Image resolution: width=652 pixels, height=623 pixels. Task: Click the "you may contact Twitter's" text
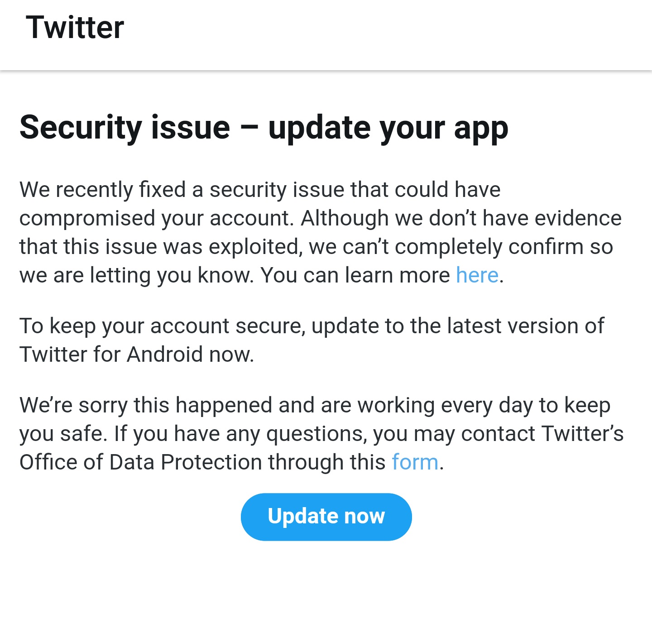coord(498,434)
